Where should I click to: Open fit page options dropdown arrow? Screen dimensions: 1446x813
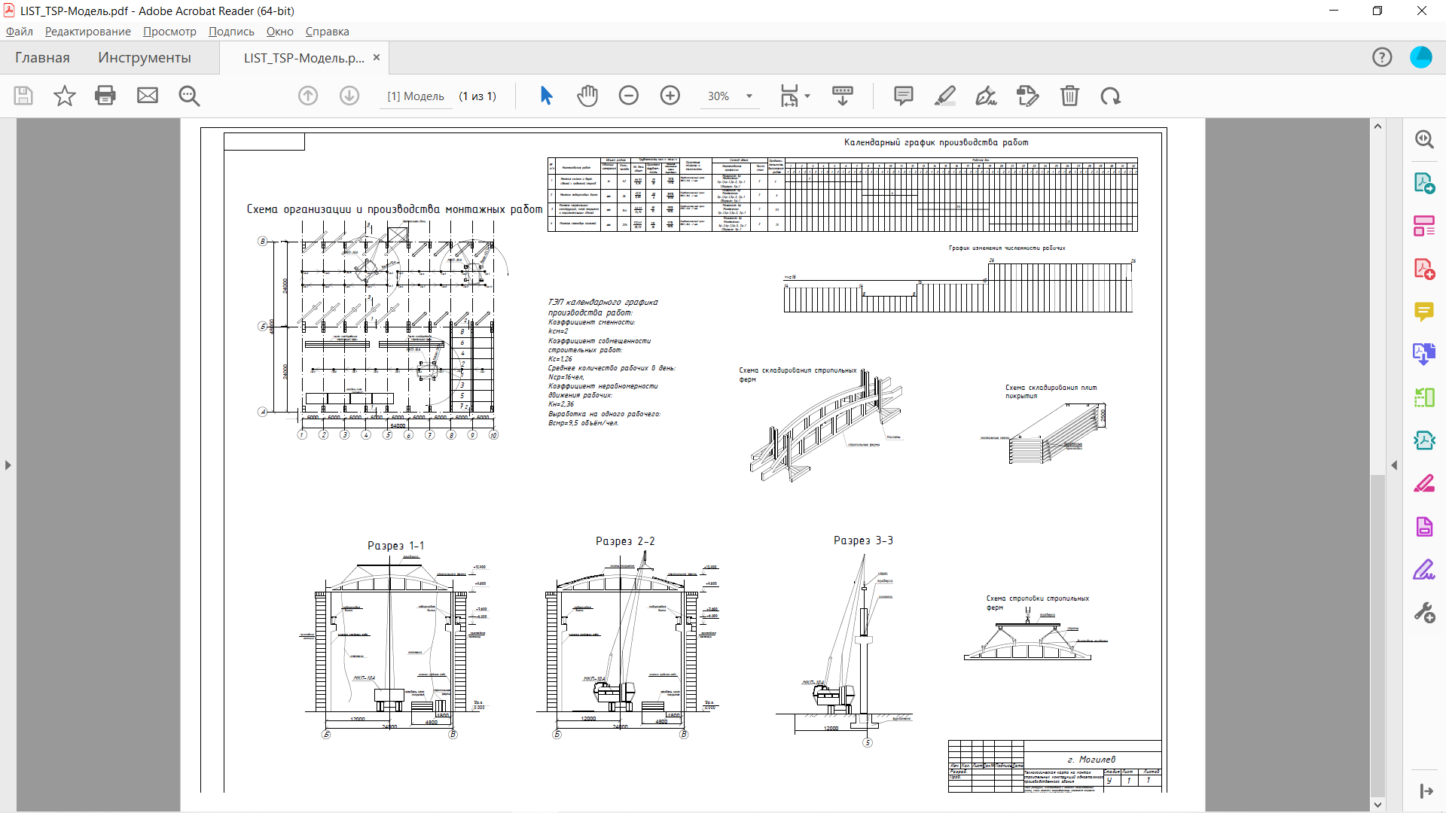click(x=808, y=96)
